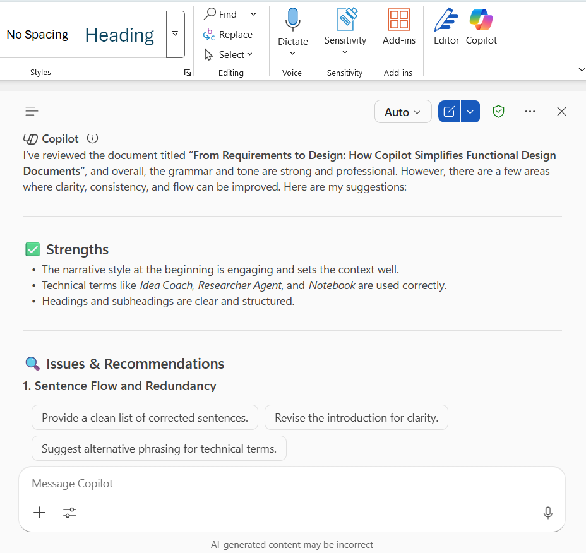Expand the Styles gallery more arrow
Screen dimensions: 586x553
176,34
